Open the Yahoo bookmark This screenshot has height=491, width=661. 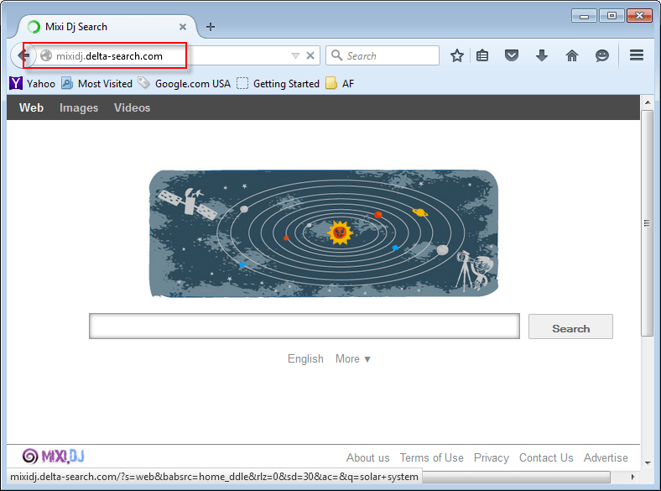point(33,84)
